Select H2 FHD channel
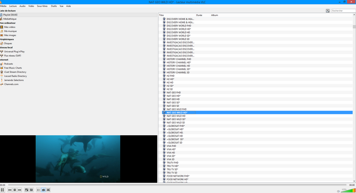This screenshot has width=356, height=193. pyautogui.click(x=170, y=76)
